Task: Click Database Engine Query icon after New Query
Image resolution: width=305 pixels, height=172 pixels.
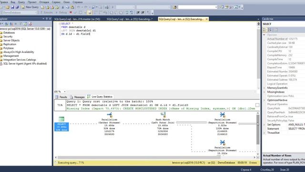Action: (x=42, y=7)
